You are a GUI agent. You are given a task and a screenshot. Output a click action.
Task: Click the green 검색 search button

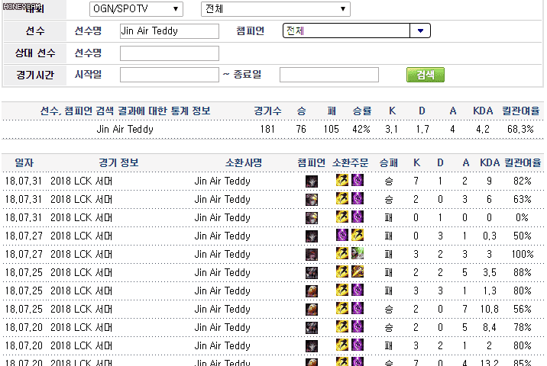(426, 75)
